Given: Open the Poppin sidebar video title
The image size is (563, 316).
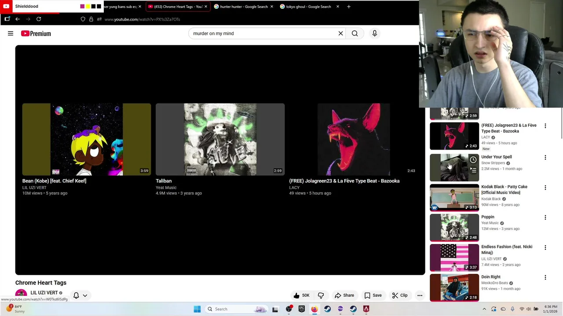Looking at the screenshot, I should pyautogui.click(x=488, y=217).
